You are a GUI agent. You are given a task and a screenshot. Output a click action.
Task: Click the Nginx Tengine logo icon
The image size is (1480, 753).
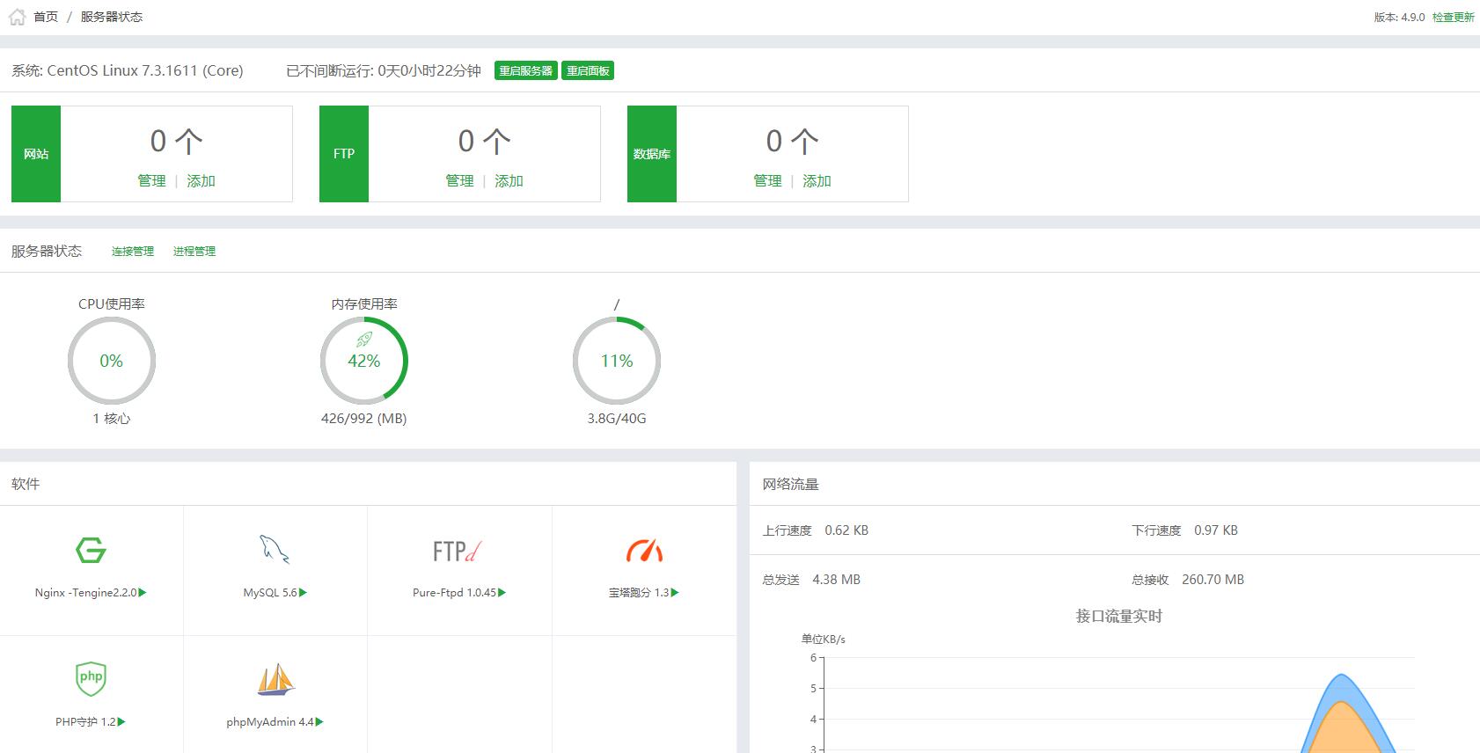coord(92,551)
